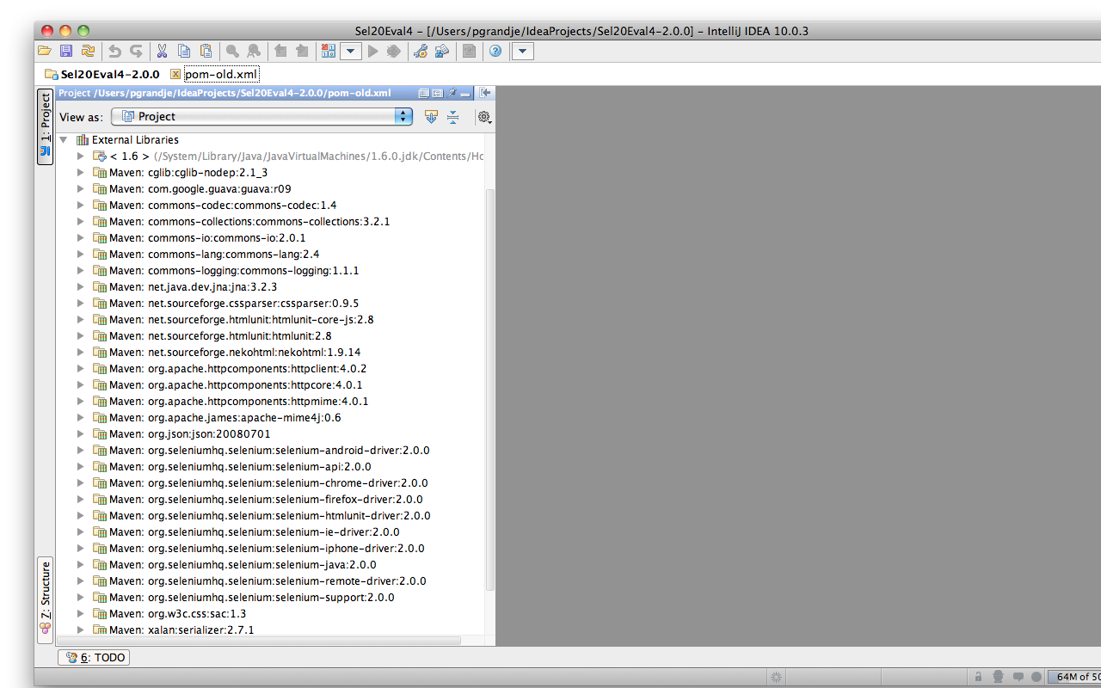1101x688 pixels.
Task: Toggle read-only lock icon in status bar
Action: pos(978,677)
